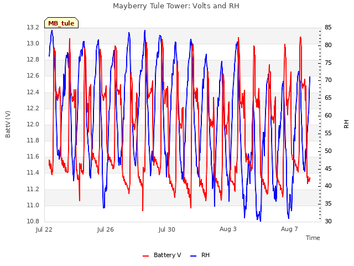Click the 80 RH tick label

point(328,45)
